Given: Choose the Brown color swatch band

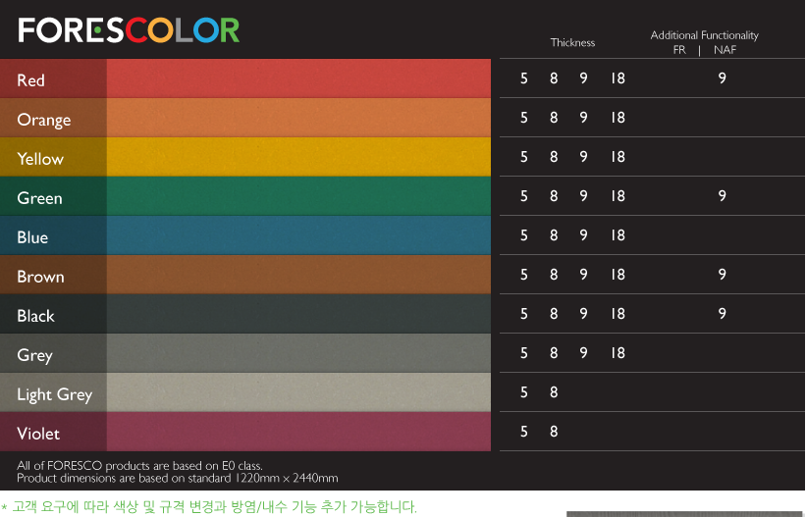Looking at the screenshot, I should 298,275.
